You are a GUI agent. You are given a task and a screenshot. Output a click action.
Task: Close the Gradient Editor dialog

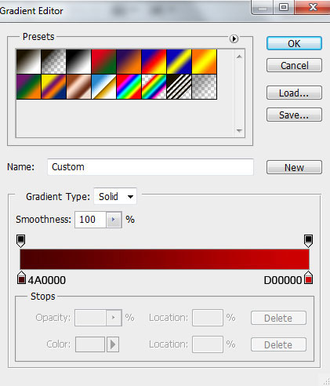(x=313, y=7)
